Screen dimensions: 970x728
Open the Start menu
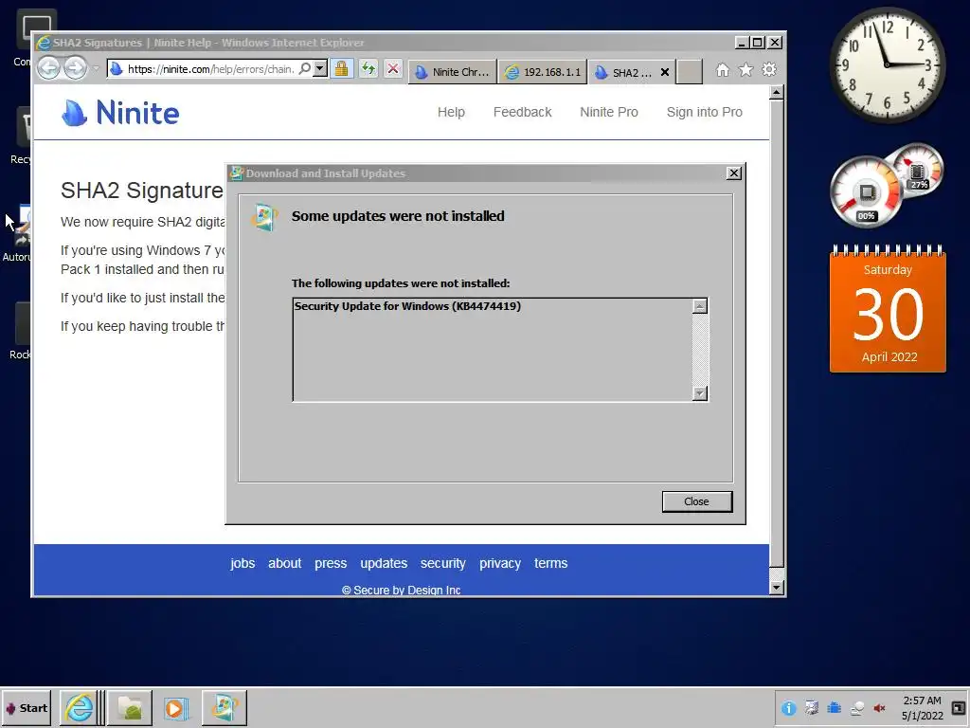click(x=26, y=708)
